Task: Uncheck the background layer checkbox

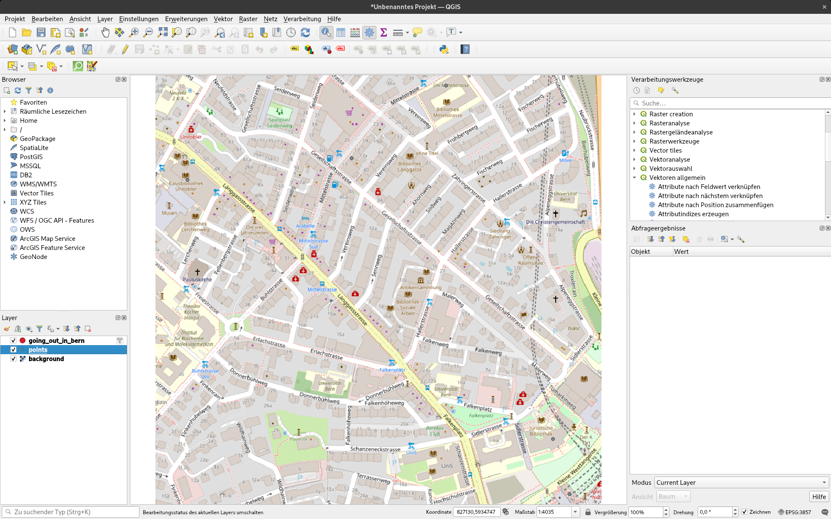Action: tap(13, 359)
